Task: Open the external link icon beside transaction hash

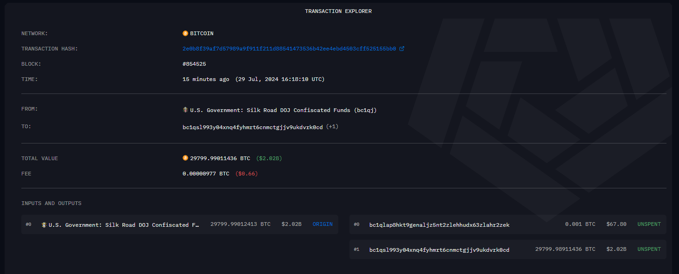Action: (402, 49)
